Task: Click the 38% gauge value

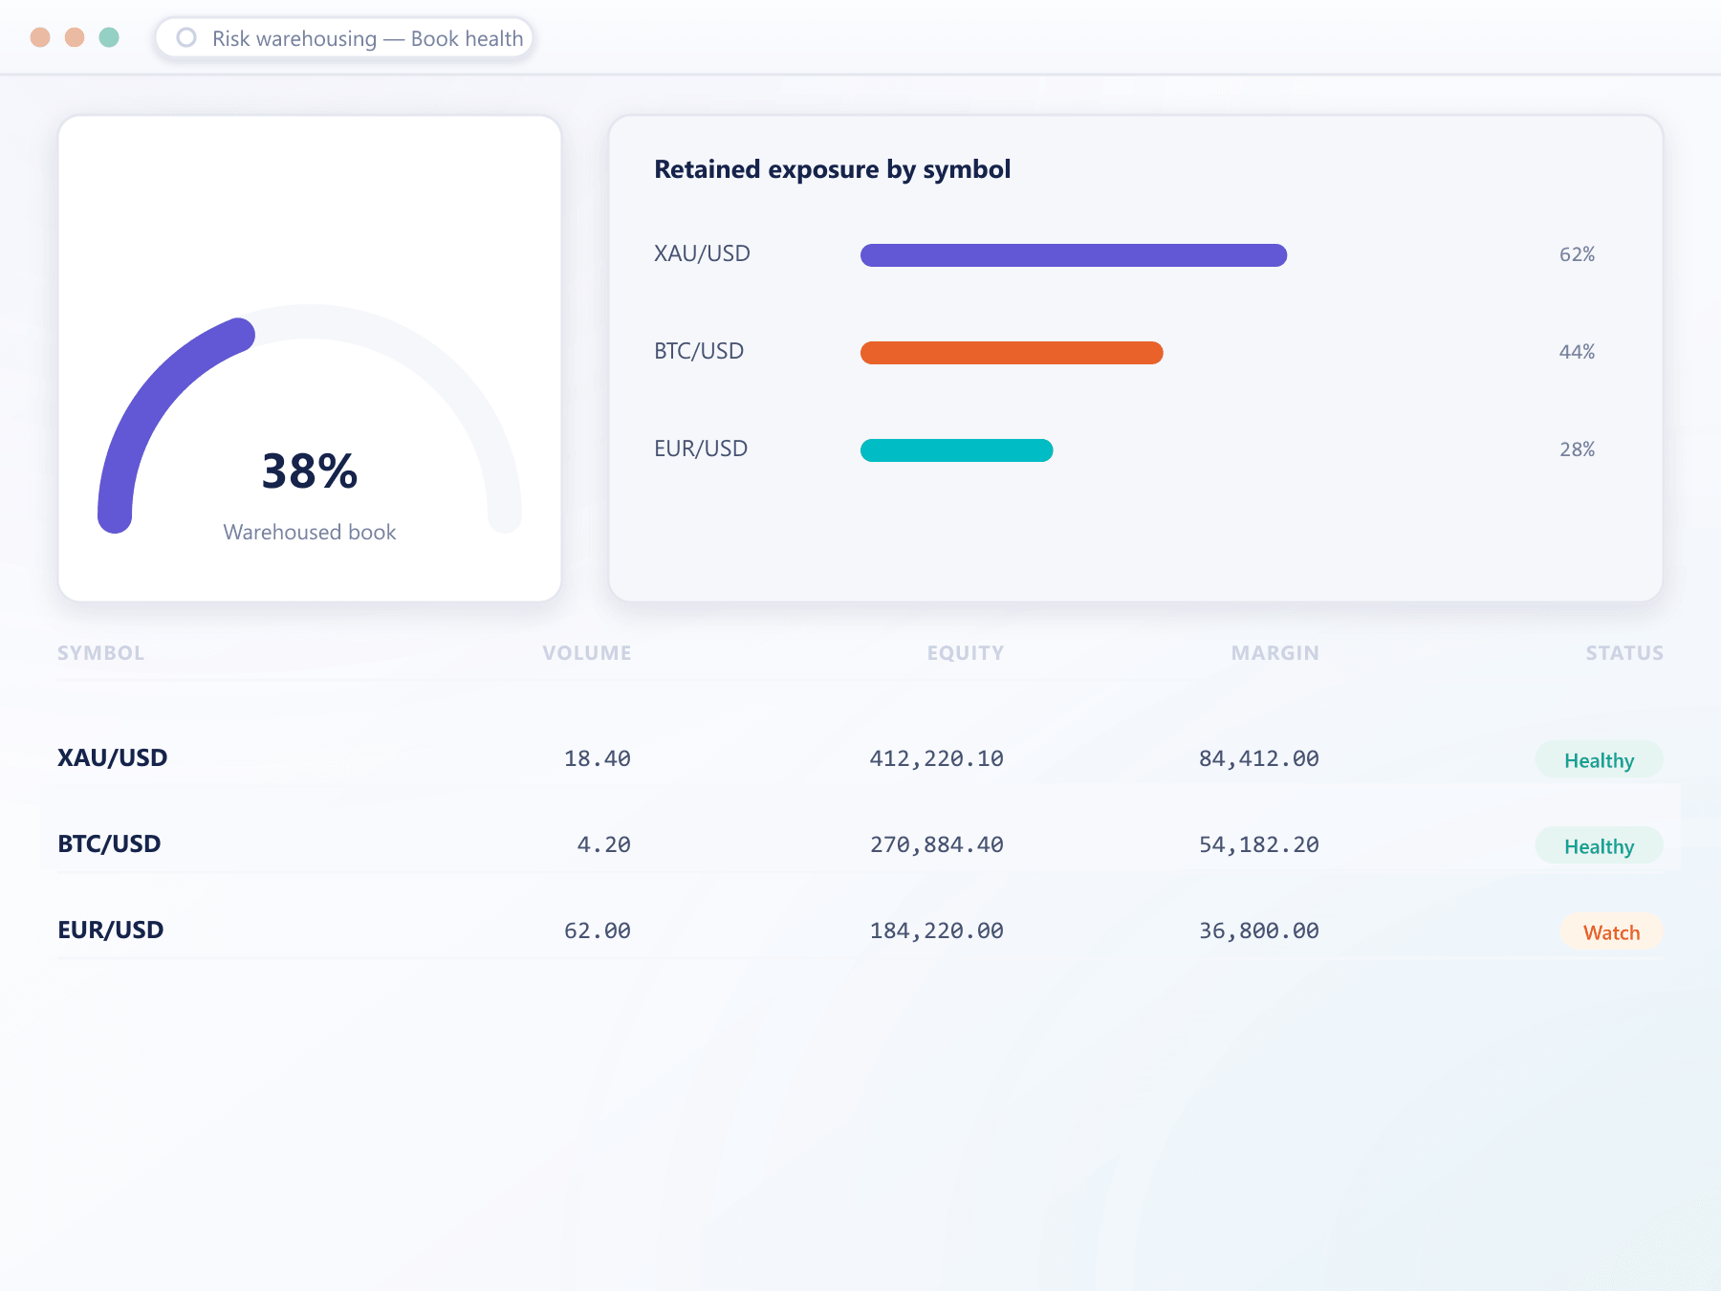Action: [310, 471]
